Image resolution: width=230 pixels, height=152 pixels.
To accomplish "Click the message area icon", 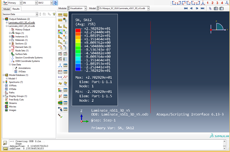I will coord(5,143).
